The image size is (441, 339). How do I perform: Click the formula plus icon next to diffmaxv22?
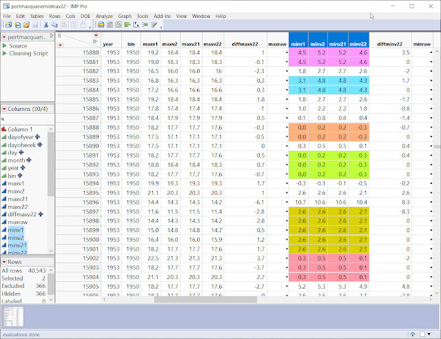(40, 214)
